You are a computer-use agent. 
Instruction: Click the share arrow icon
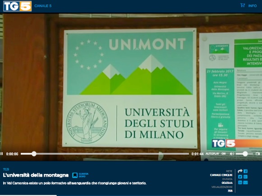click(240, 171)
